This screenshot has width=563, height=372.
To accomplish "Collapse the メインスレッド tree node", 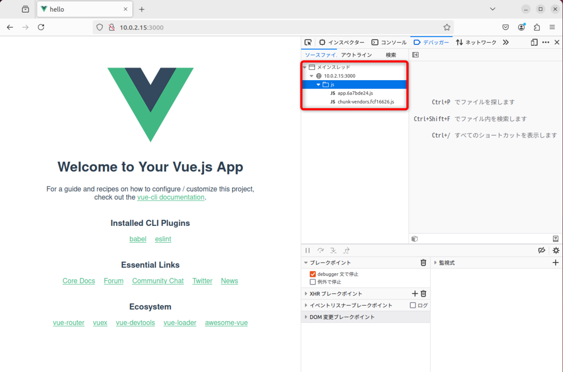I will (x=304, y=67).
